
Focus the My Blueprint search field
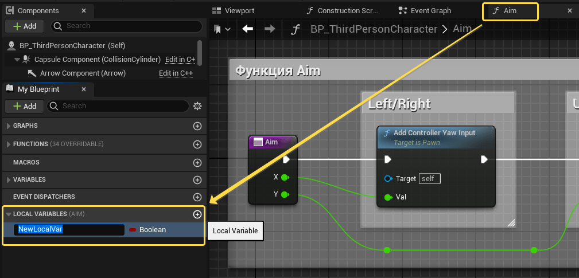pos(118,106)
